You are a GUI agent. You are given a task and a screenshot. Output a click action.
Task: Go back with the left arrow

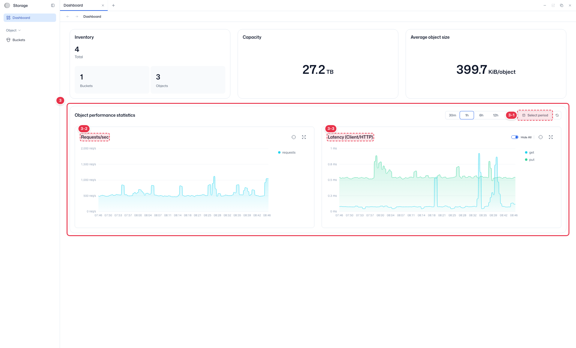pos(68,16)
